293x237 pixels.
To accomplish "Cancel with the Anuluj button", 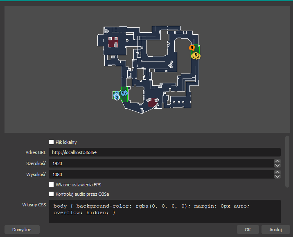I will pos(276,230).
